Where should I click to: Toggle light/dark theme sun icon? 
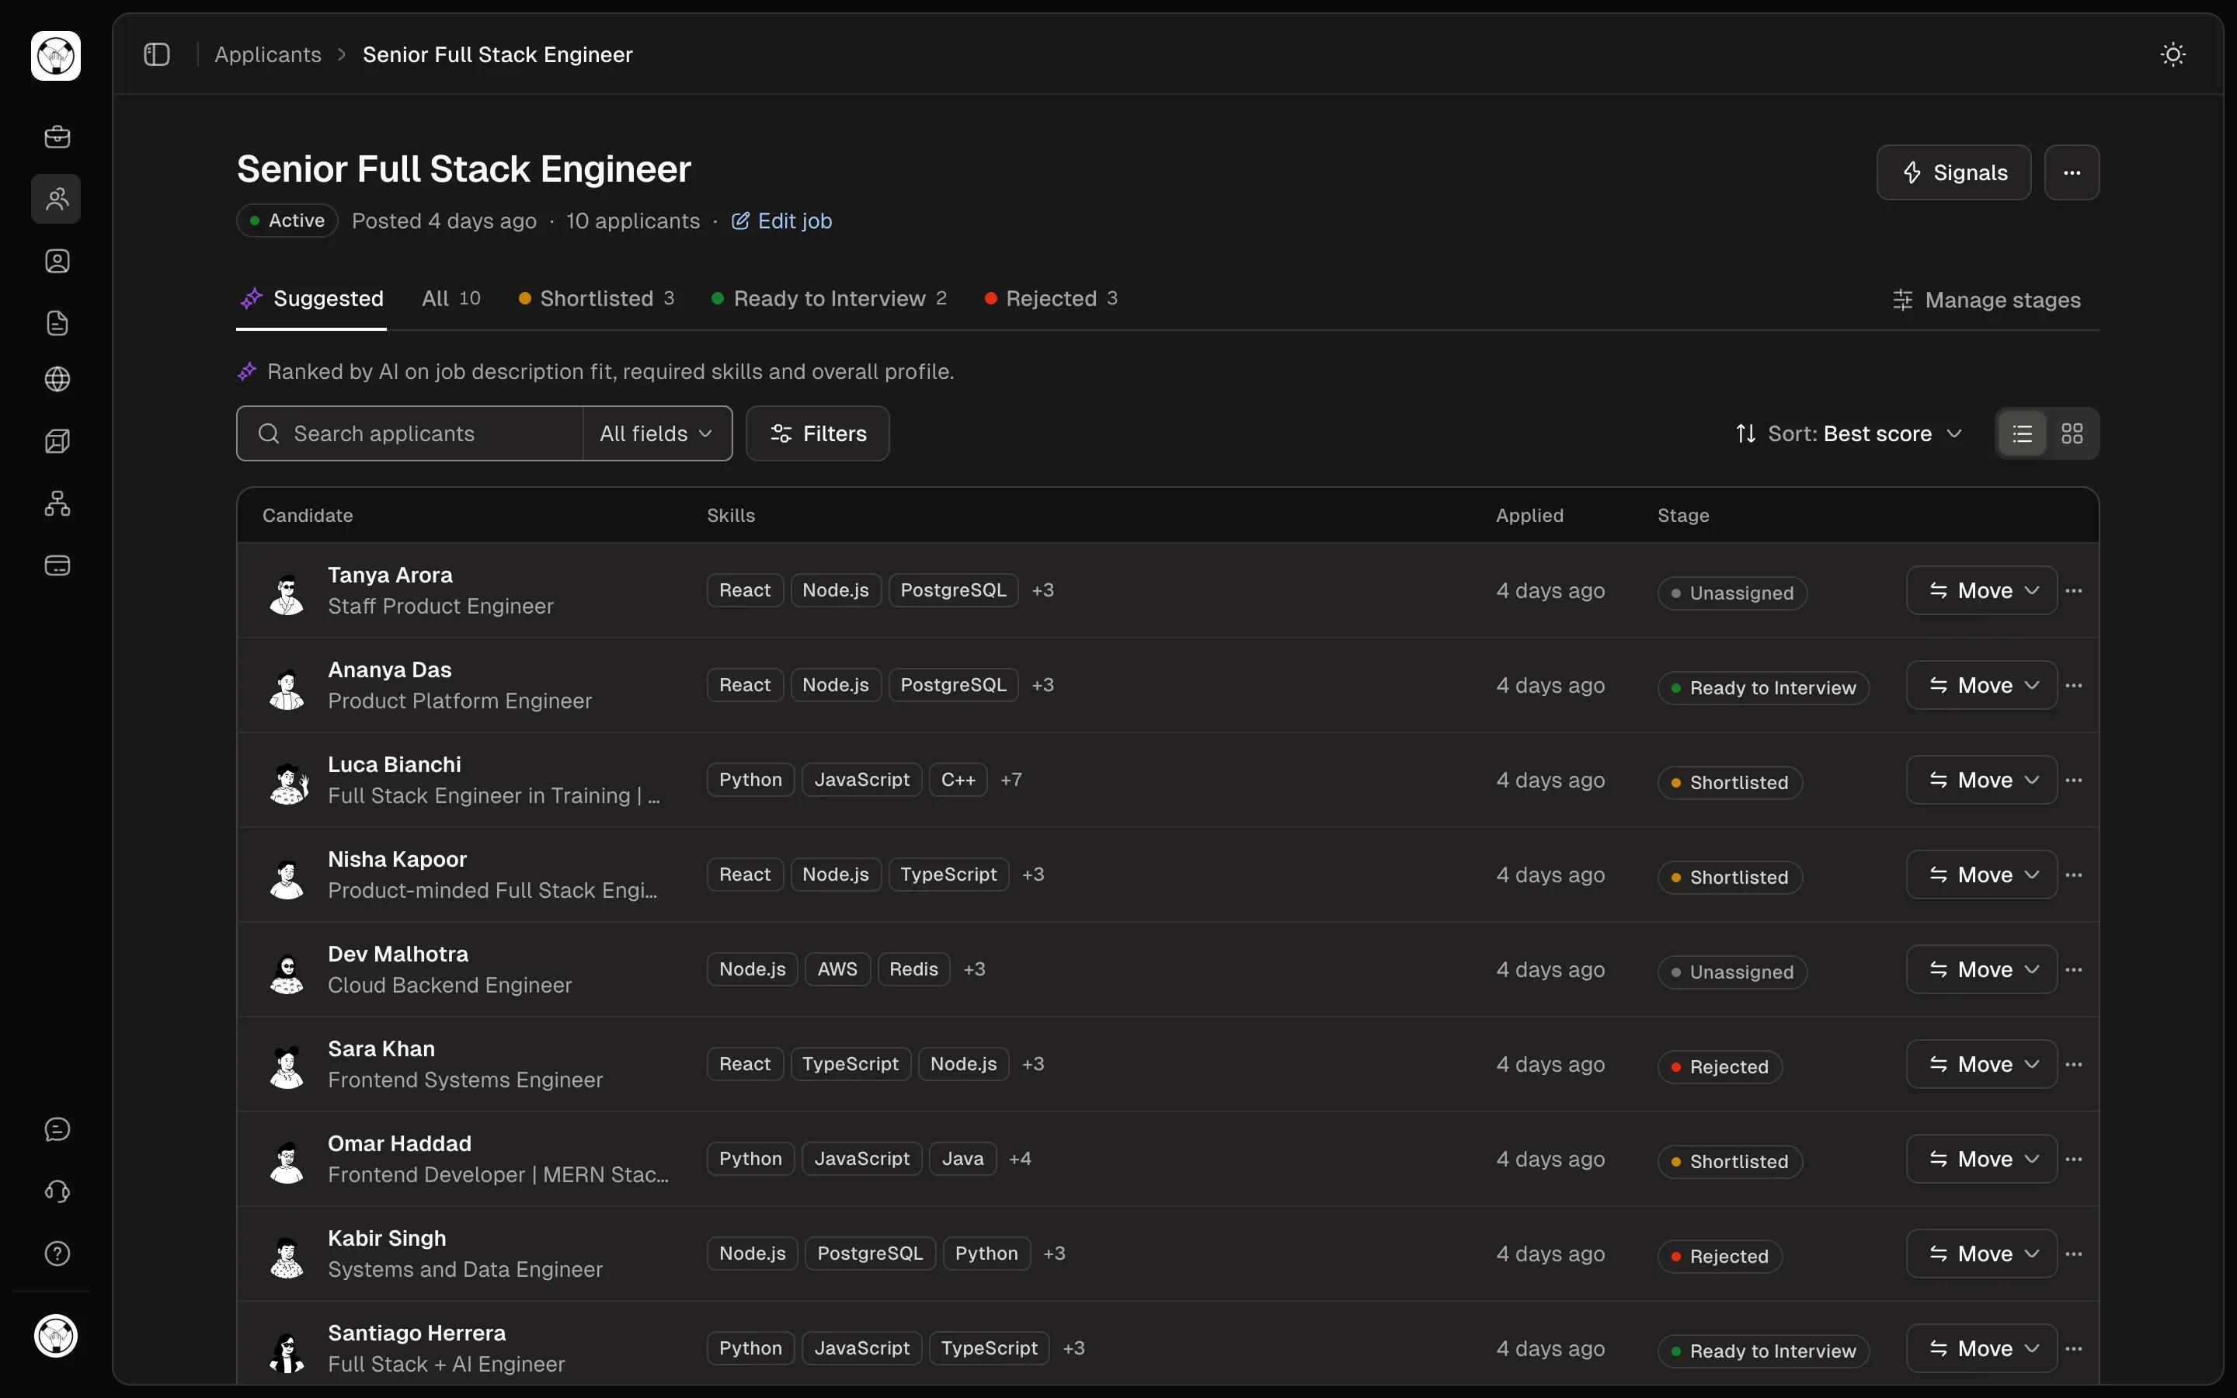pos(2173,54)
